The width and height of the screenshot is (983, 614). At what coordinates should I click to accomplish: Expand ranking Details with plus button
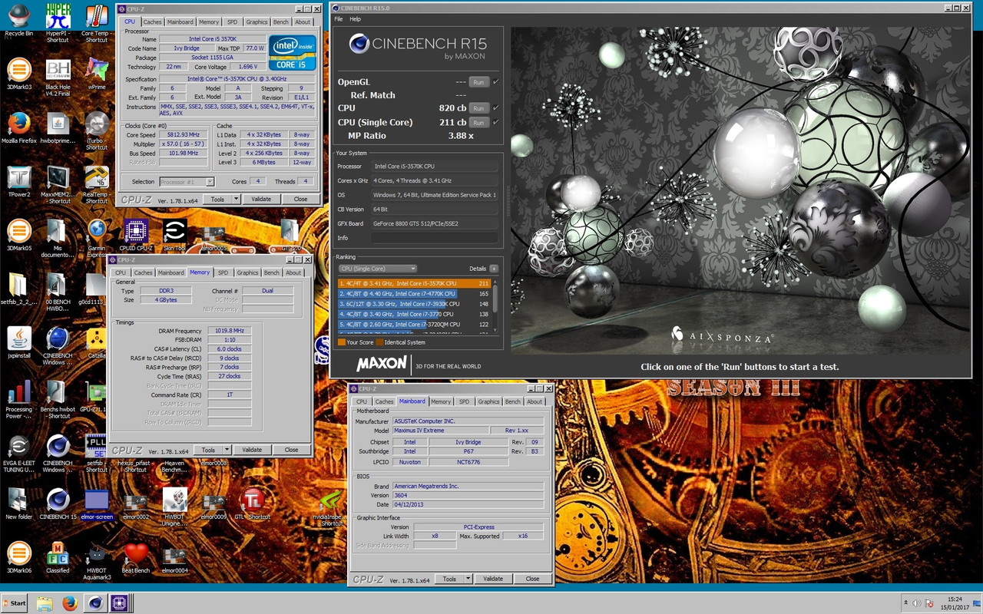point(494,269)
